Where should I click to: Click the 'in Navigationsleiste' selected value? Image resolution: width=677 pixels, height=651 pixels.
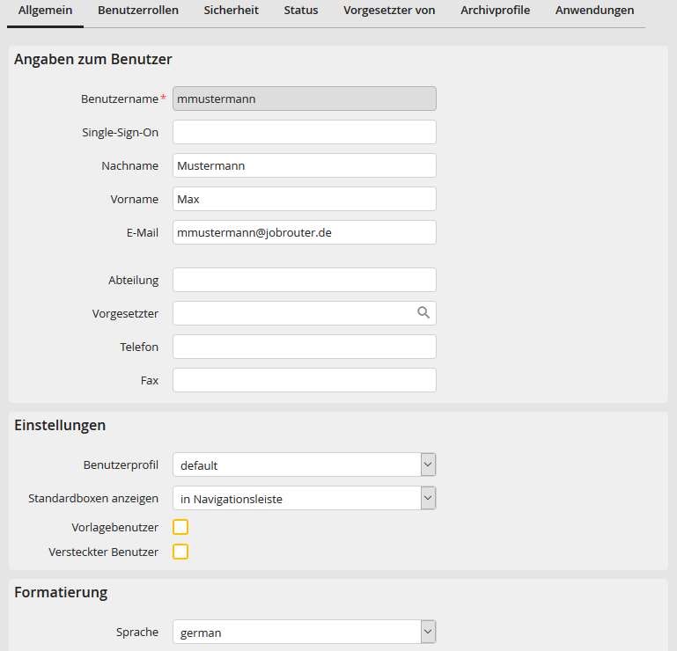(x=232, y=499)
